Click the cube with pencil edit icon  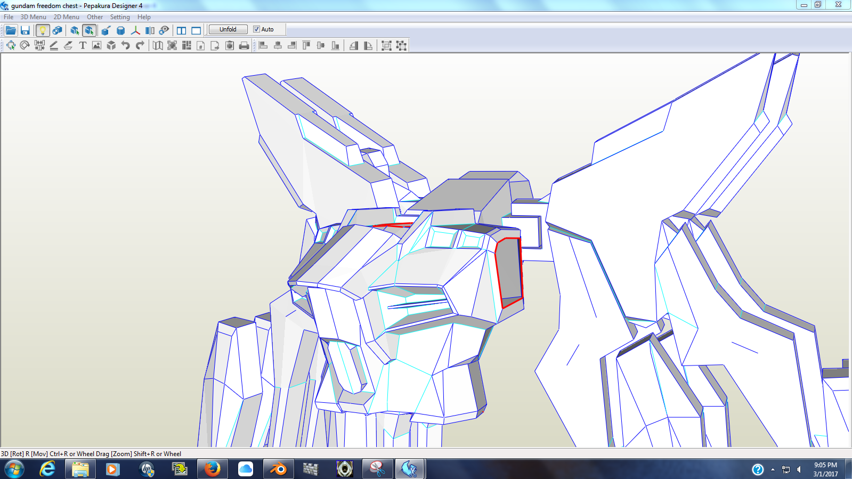106,30
